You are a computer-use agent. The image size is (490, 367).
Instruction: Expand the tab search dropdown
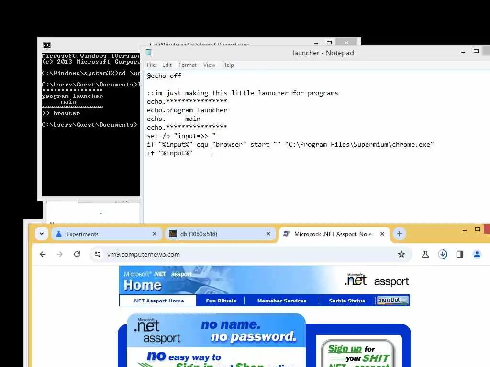point(42,234)
